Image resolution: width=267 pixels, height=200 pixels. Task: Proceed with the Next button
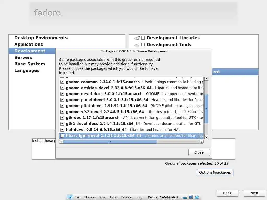pos(254,193)
